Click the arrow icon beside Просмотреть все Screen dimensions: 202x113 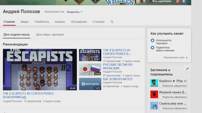[187, 58]
